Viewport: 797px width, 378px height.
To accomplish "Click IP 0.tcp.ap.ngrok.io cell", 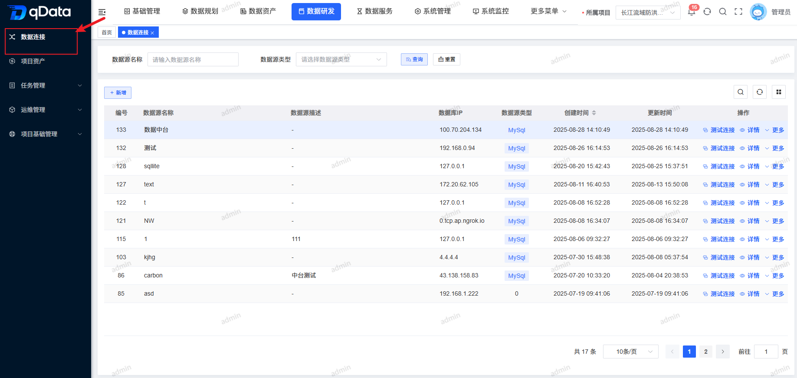I will (462, 221).
